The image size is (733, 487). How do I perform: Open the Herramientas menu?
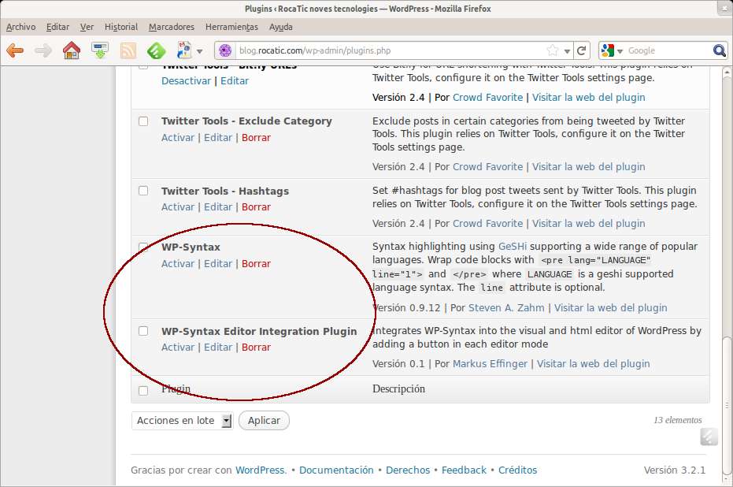[231, 27]
